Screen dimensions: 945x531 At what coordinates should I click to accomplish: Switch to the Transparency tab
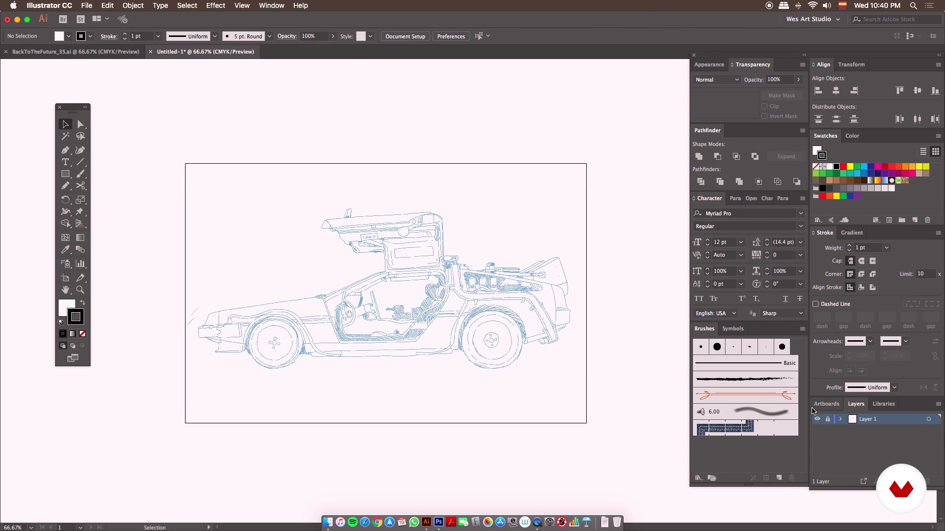point(753,64)
